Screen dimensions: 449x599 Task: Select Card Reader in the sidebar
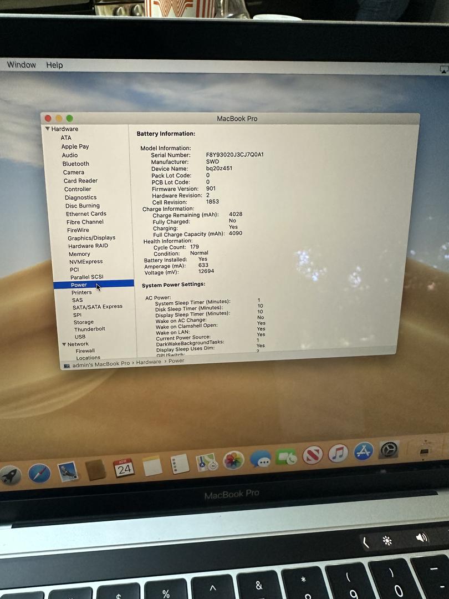point(80,181)
